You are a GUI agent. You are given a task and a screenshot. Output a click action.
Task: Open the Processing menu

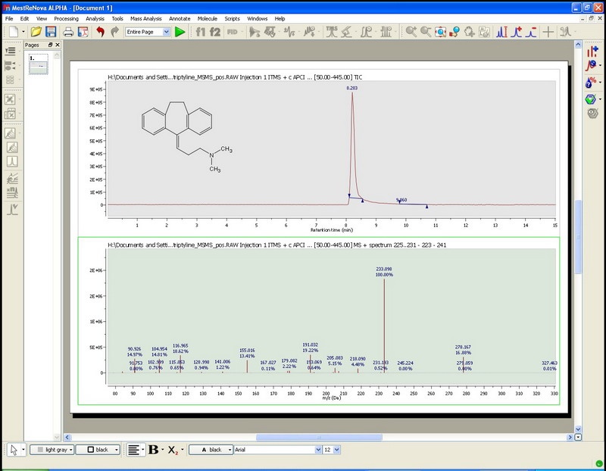click(x=66, y=17)
